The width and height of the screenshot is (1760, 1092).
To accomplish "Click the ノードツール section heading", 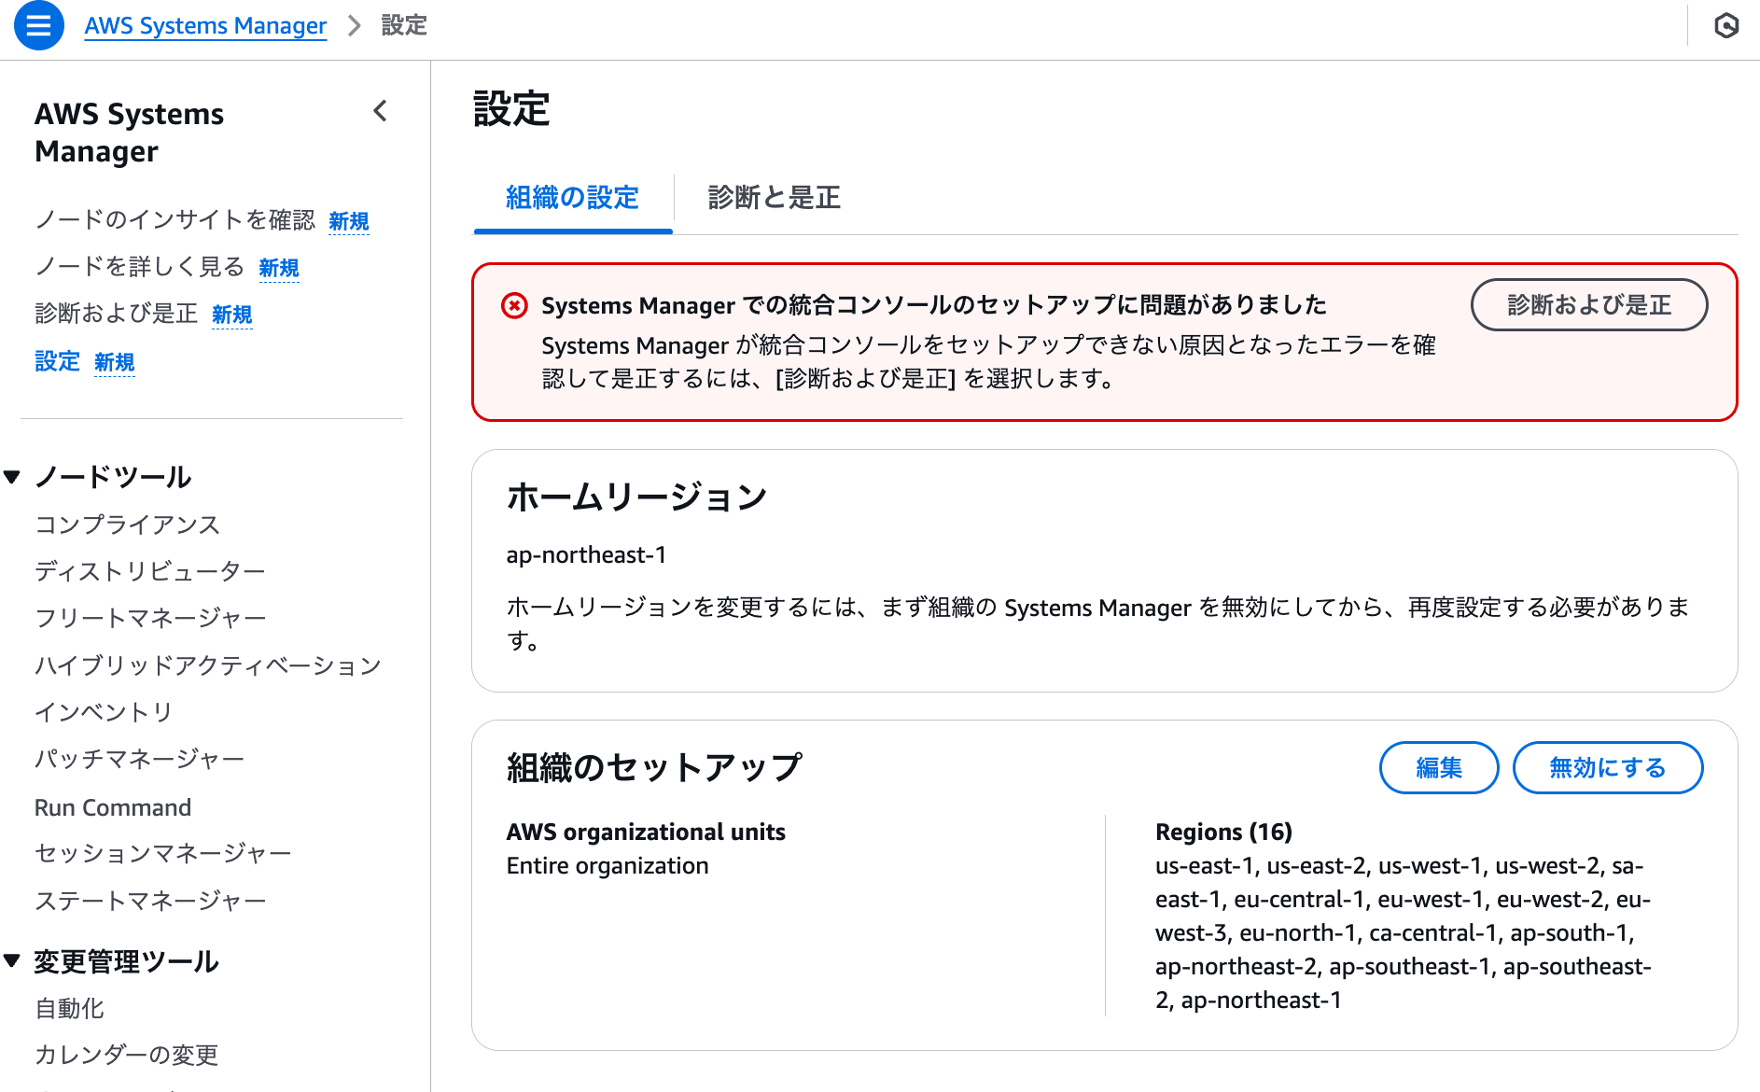I will point(113,477).
